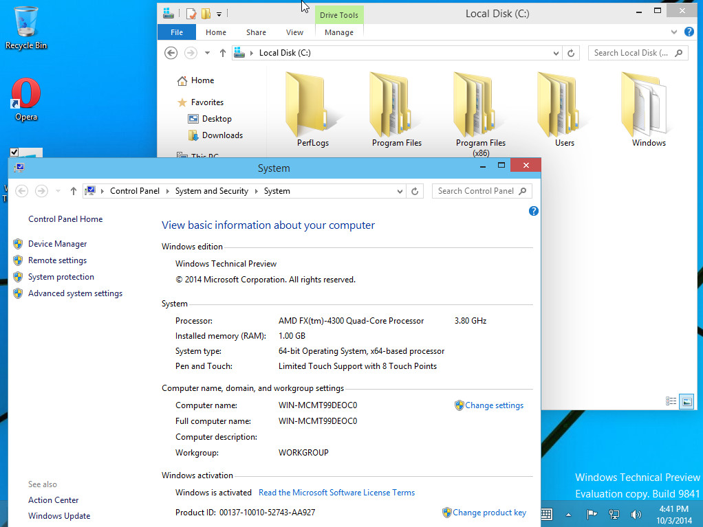Image resolution: width=703 pixels, height=527 pixels.
Task: Open help in the System window
Action: (x=533, y=211)
